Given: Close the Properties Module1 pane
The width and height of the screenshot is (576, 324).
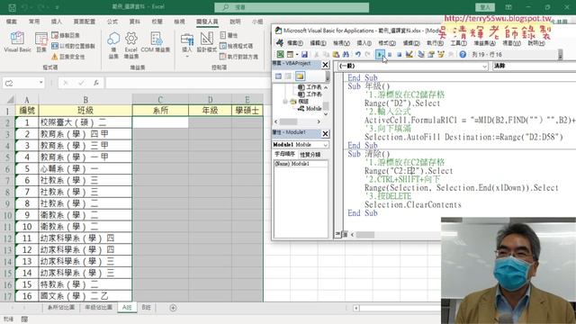Looking at the screenshot, I should [325, 133].
